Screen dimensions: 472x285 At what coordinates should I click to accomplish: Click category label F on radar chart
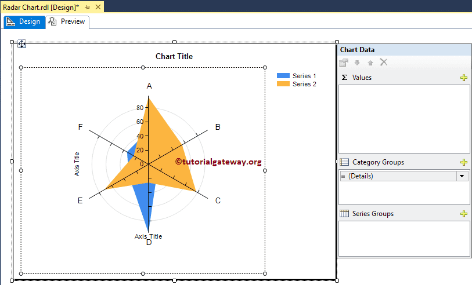(x=80, y=127)
